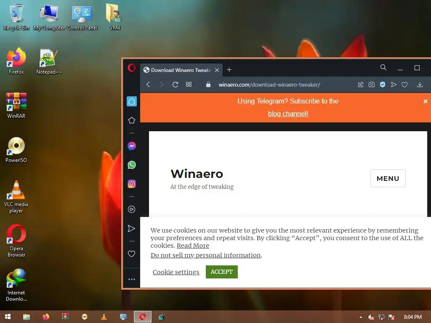Open the Opera menu logo

click(132, 68)
